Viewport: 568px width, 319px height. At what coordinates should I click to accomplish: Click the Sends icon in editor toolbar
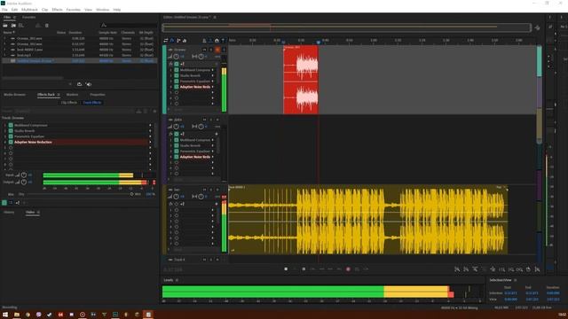(x=178, y=41)
